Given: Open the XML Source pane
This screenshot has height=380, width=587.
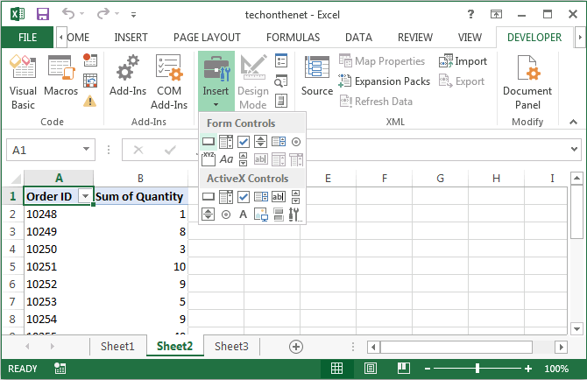Looking at the screenshot, I should pos(316,75).
